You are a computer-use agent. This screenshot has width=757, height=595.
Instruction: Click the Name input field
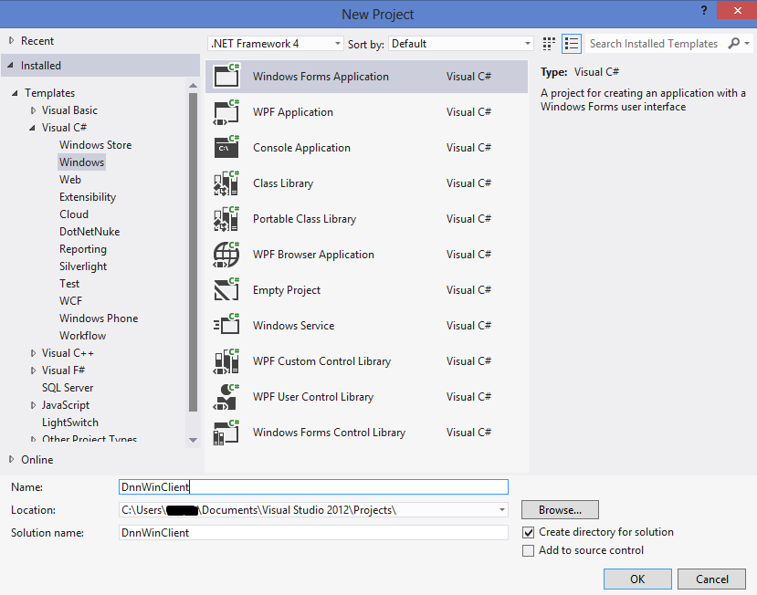[x=313, y=487]
